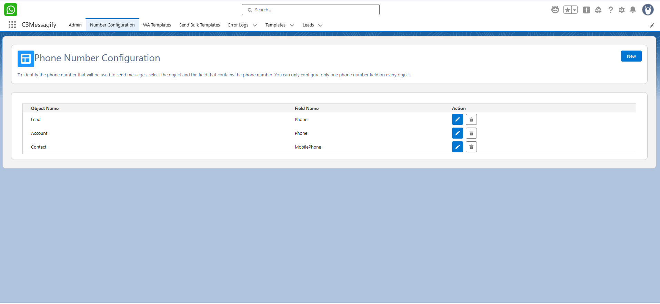660x304 pixels.
Task: Open the Help question mark
Action: (610, 10)
